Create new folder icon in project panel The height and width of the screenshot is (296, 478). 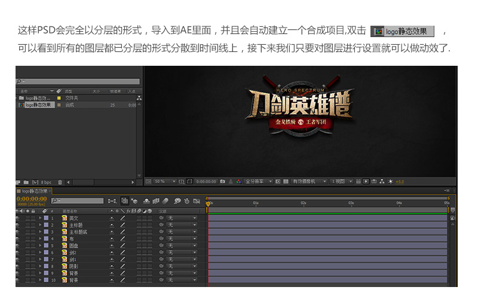coord(26,182)
